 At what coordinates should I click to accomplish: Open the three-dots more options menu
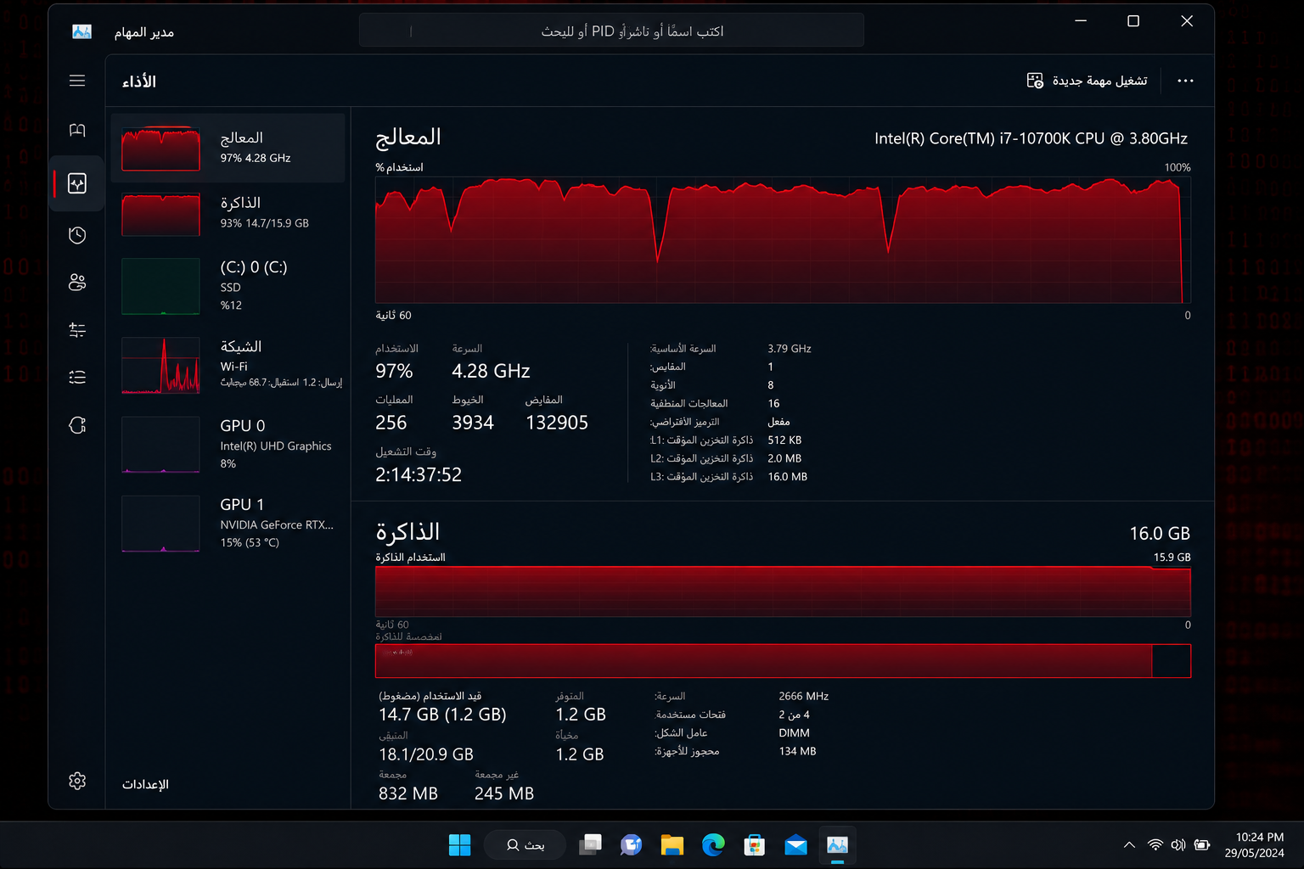click(1185, 81)
